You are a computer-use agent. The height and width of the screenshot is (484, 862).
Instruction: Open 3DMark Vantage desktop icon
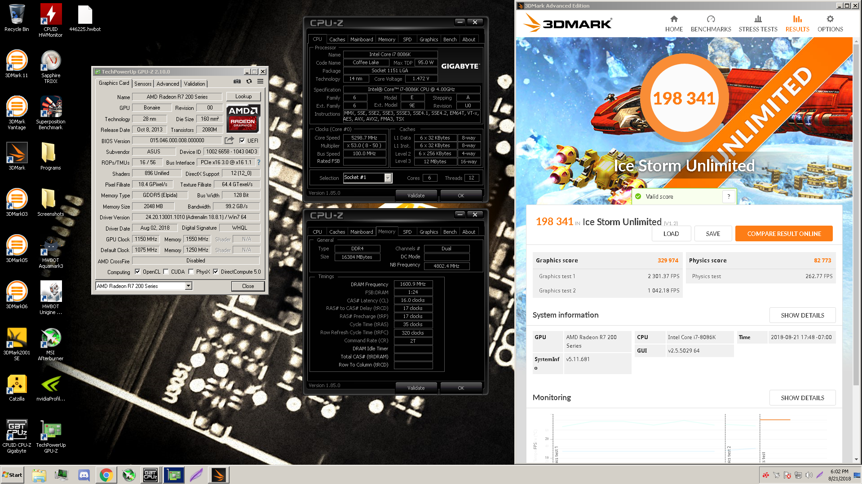(17, 113)
